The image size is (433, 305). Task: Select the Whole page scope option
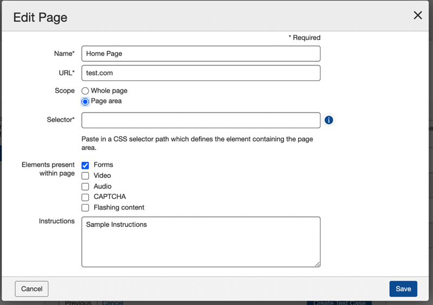point(85,91)
